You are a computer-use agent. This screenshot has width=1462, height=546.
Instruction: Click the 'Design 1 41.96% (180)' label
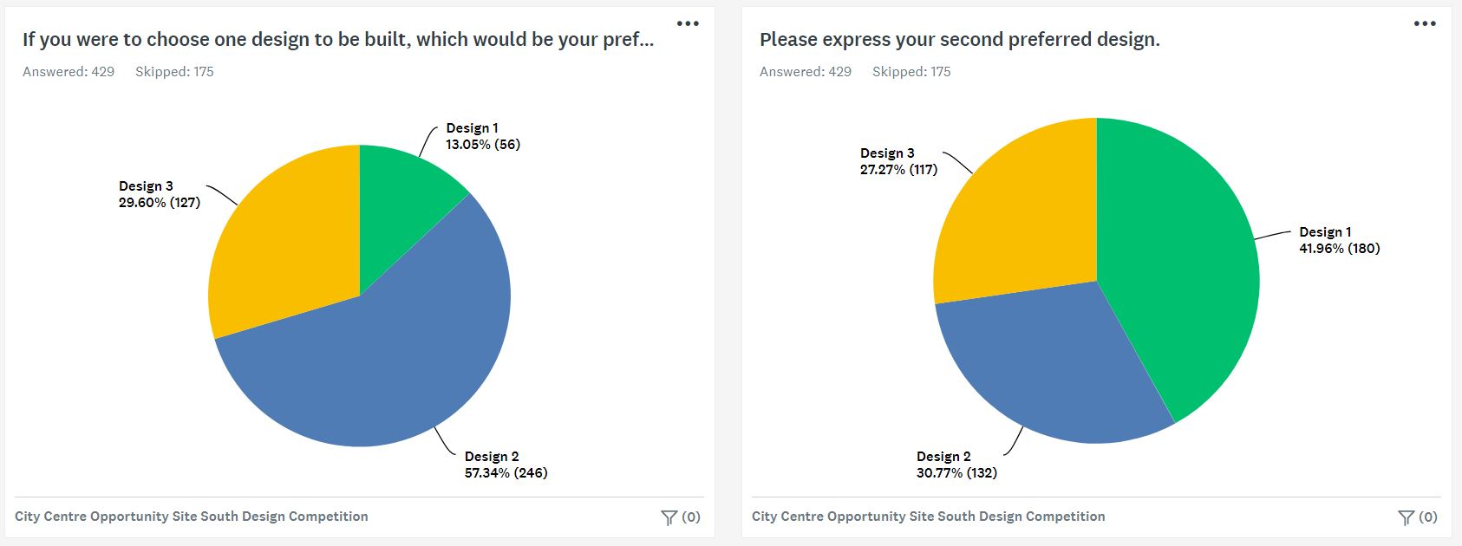coord(1339,240)
